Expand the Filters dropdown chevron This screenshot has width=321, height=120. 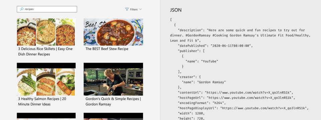[140, 9]
